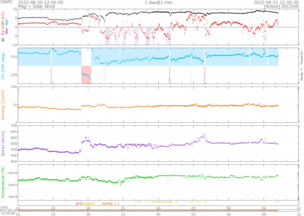This screenshot has width=304, height=216.
Task: Click the yellow 'suspect' flag legend
Action: click(89, 203)
